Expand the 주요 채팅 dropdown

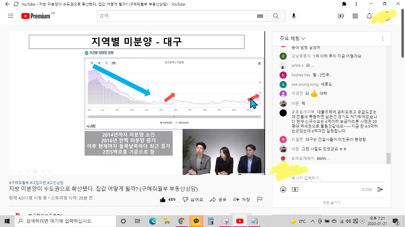click(292, 39)
